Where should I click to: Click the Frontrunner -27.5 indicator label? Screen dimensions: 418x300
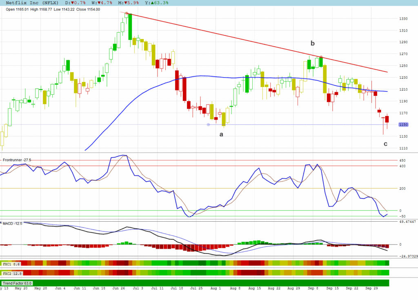pyautogui.click(x=17, y=160)
